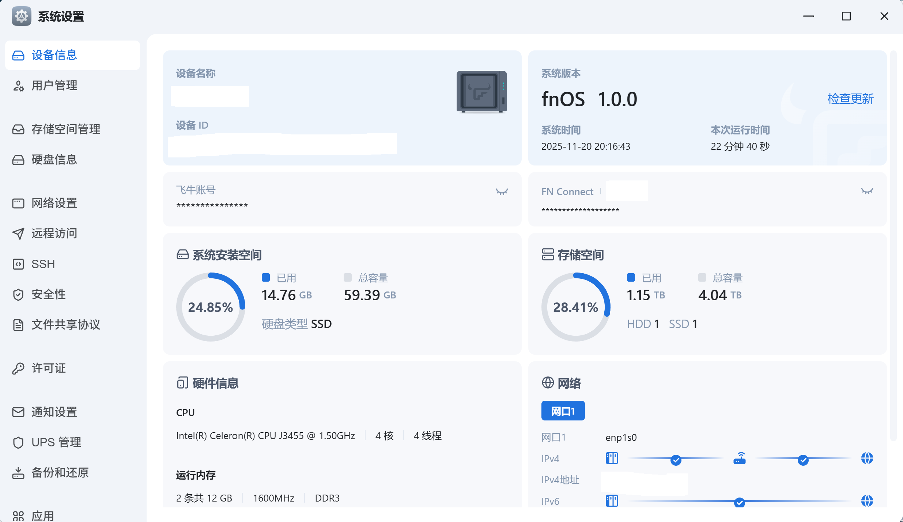
Task: Open 用户管理 in the sidebar
Action: coord(54,85)
